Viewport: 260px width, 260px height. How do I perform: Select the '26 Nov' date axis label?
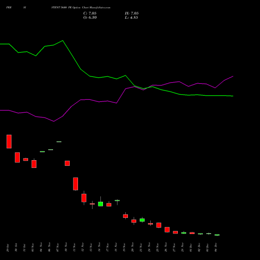[x=166, y=248]
